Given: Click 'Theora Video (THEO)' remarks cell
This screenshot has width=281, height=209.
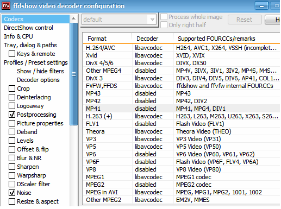Looking at the screenshot, I should pos(204,131).
